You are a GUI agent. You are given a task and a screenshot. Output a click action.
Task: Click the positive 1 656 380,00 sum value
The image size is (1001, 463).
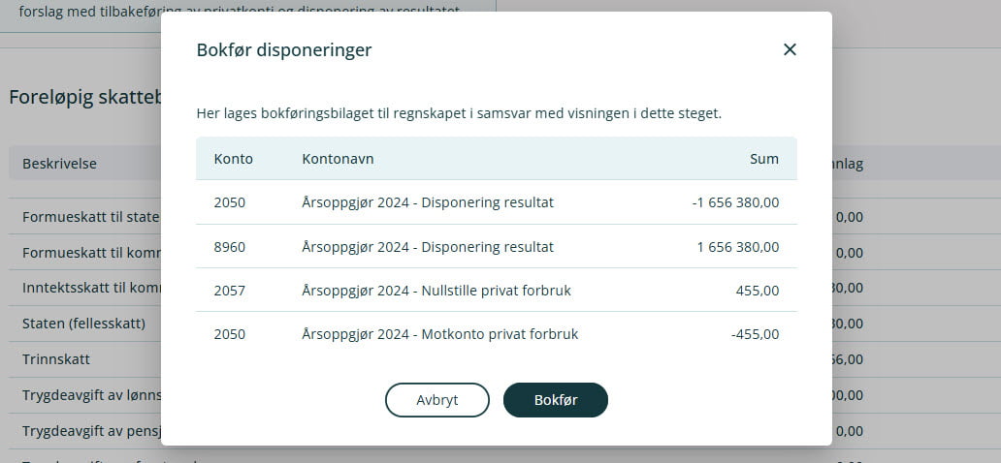click(737, 247)
